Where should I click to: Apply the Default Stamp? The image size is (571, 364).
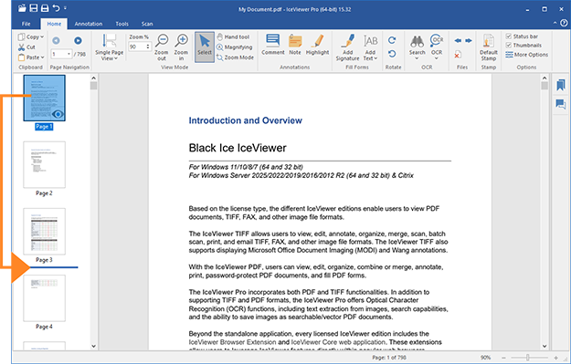tap(489, 47)
